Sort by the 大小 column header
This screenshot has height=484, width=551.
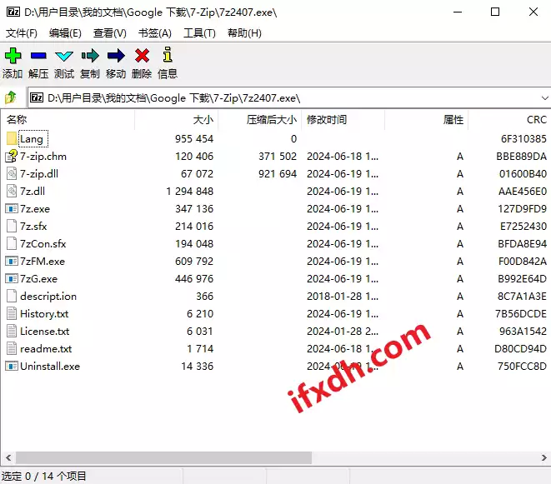pyautogui.click(x=176, y=120)
